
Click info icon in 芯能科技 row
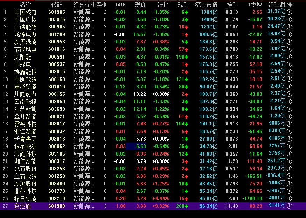pos(290,154)
